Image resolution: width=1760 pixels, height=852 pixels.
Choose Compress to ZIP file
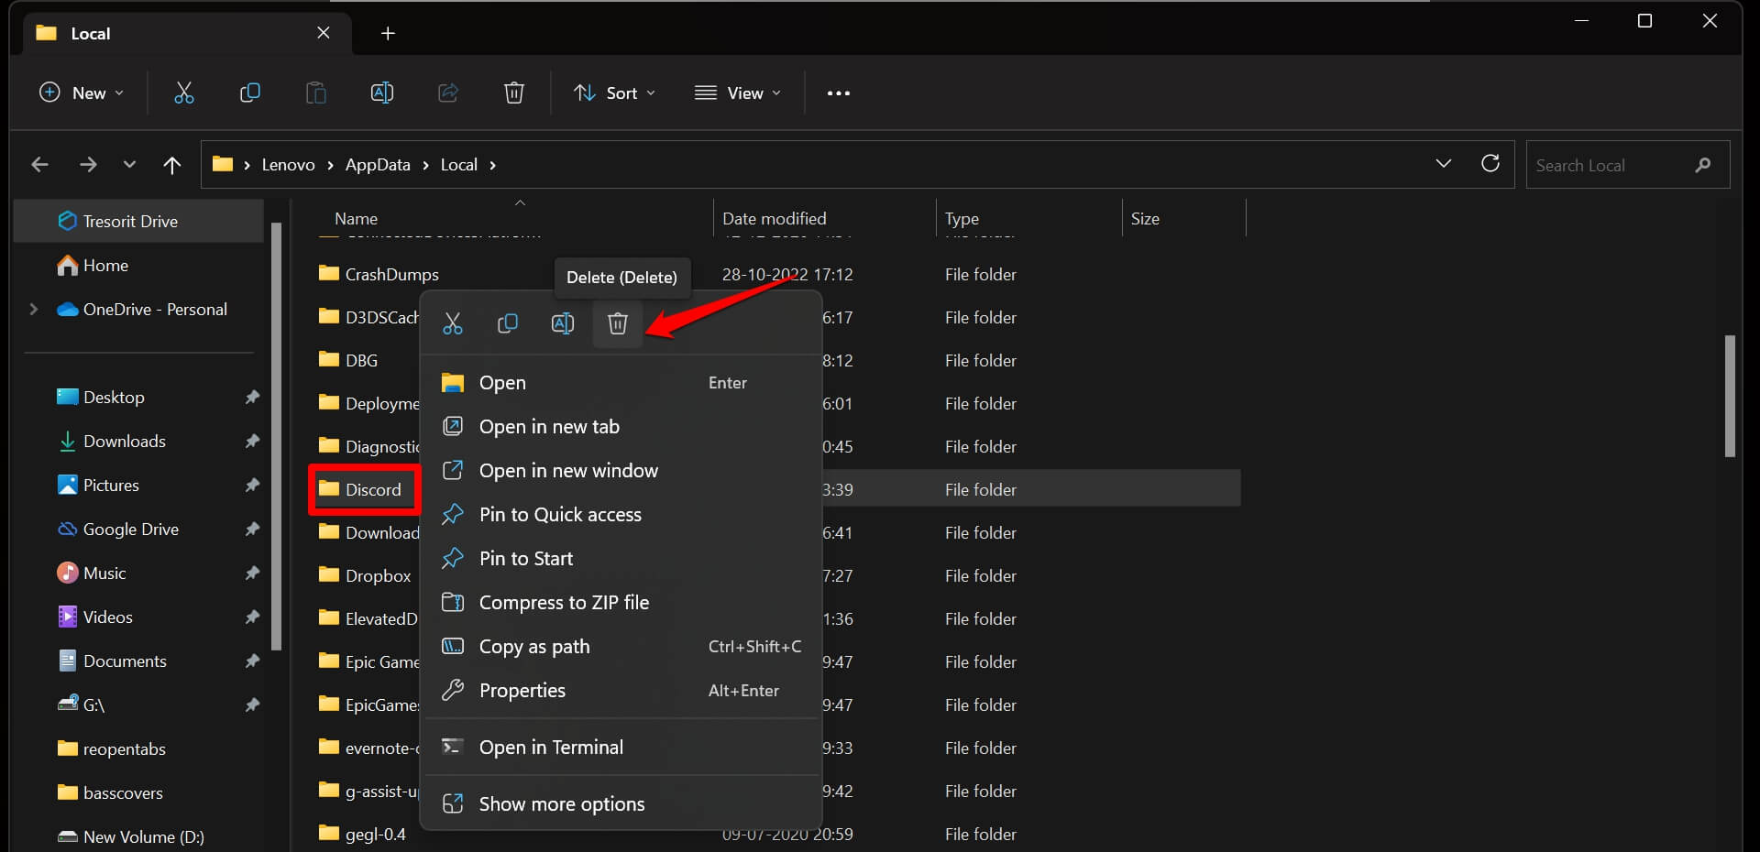tap(564, 603)
